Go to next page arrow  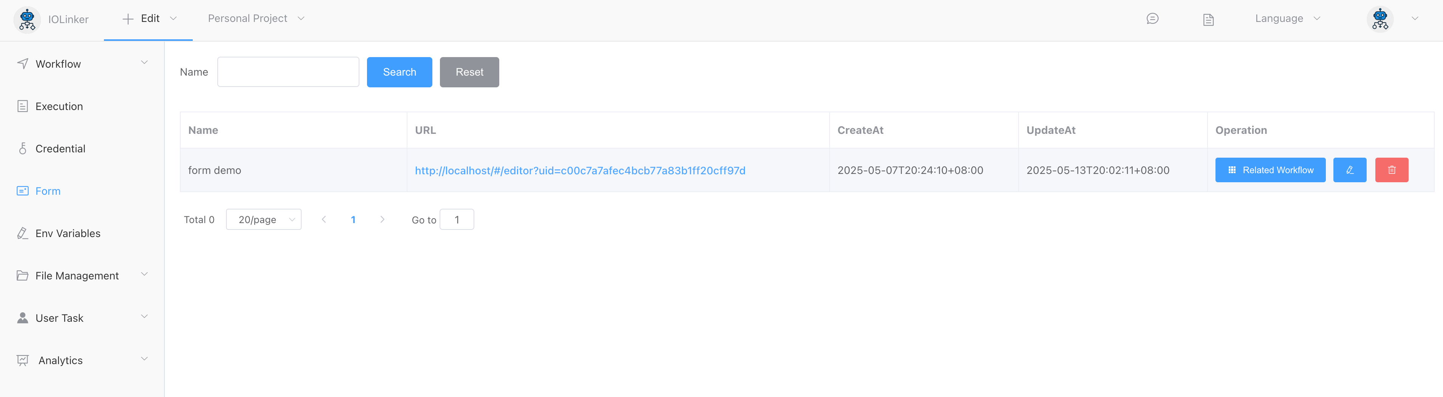[x=382, y=219]
